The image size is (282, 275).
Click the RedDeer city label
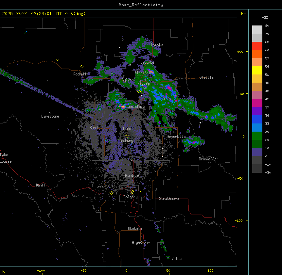[x=144, y=83]
